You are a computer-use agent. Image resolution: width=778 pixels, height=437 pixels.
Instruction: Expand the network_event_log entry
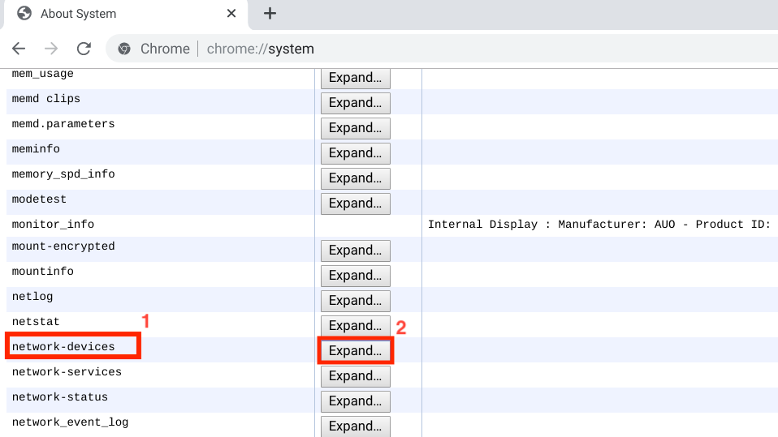355,426
